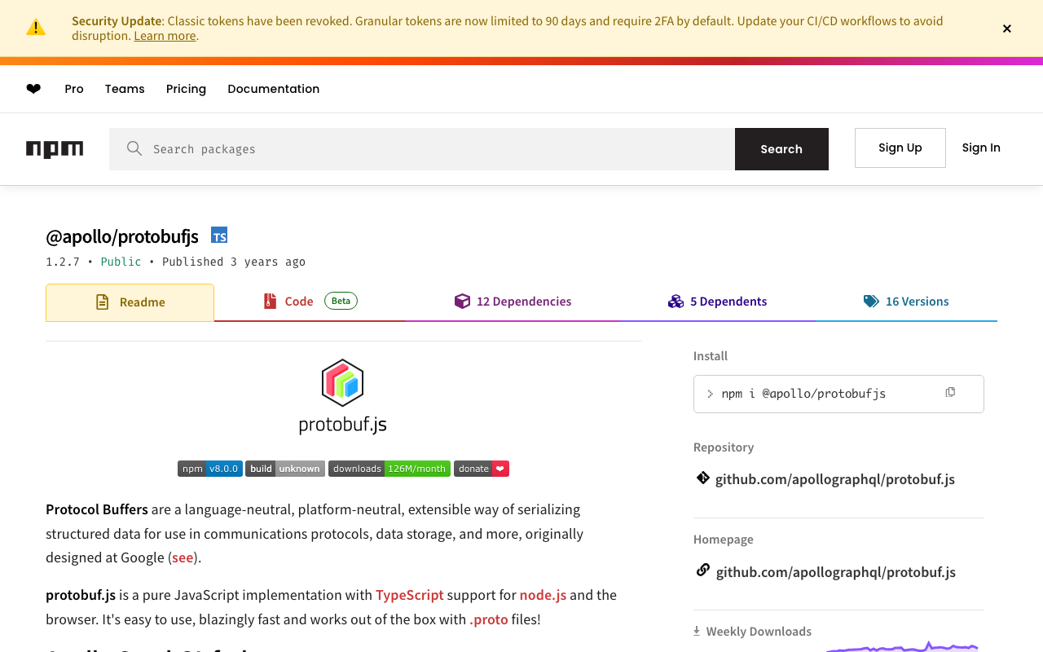Open the 16 Versions tab
The height and width of the screenshot is (652, 1043).
coord(906,302)
